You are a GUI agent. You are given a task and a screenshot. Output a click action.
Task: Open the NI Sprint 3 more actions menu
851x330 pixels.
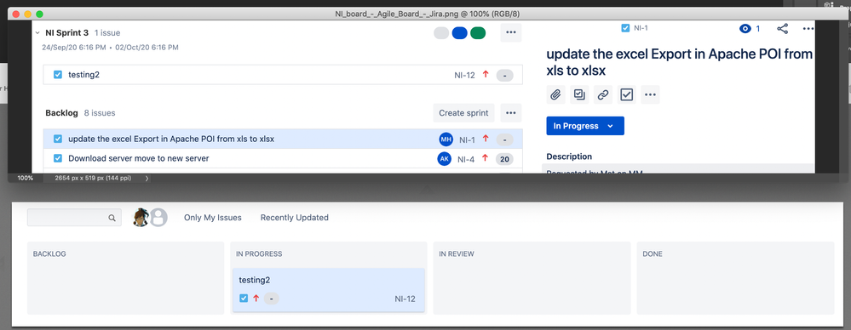[x=511, y=32]
